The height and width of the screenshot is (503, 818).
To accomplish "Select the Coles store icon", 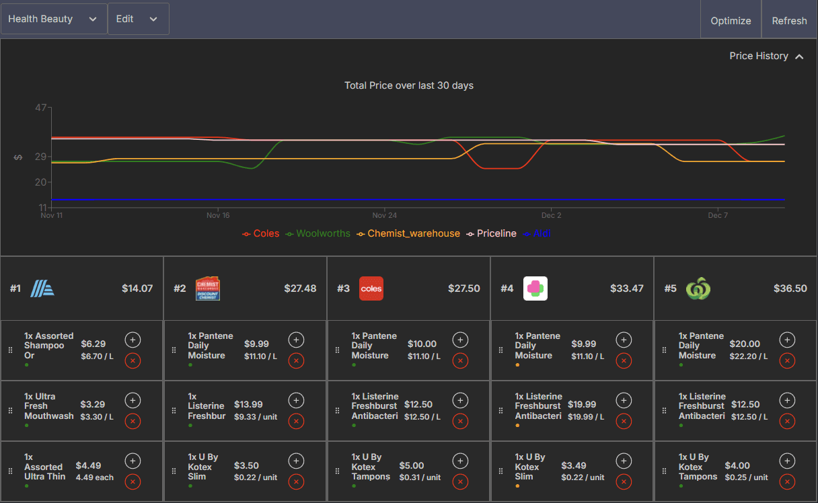I will 371,288.
